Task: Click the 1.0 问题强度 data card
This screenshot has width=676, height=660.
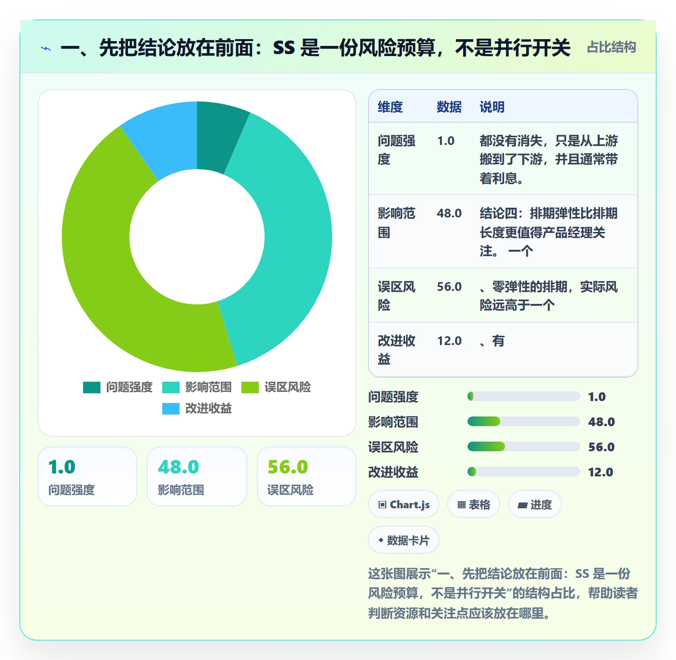Action: click(87, 476)
